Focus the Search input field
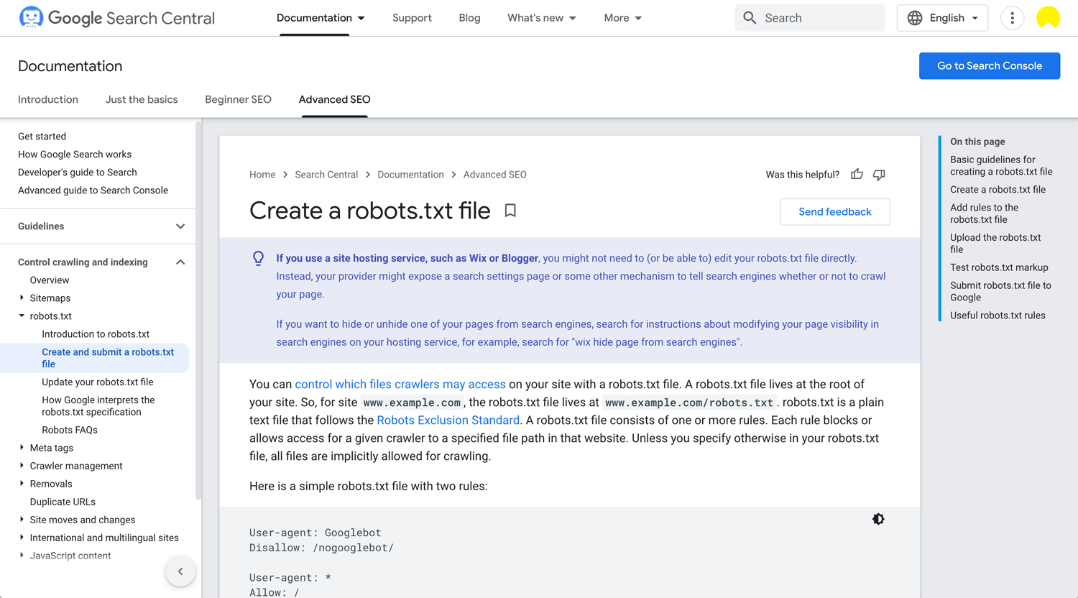The image size is (1078, 598). click(809, 18)
